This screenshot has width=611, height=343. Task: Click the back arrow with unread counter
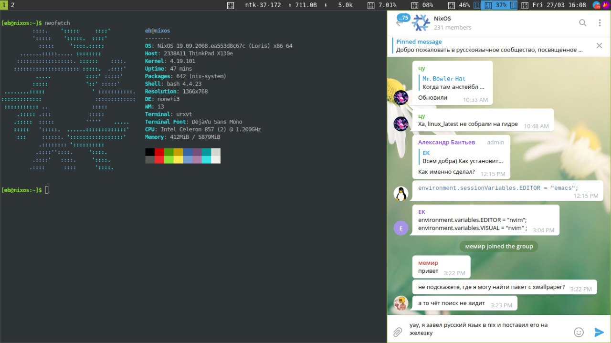tap(402, 21)
